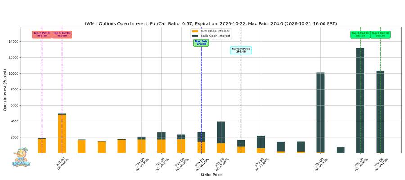The height and width of the screenshot is (180, 405).
Task: Click the tall orange puts bar at 267.00
Action: tap(62, 134)
